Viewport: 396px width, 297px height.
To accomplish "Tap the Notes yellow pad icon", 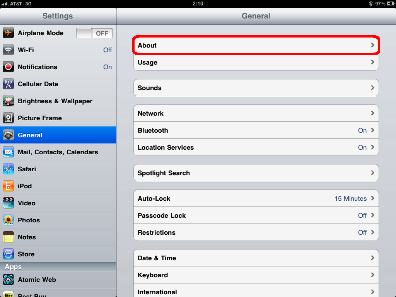I will pos(9,237).
